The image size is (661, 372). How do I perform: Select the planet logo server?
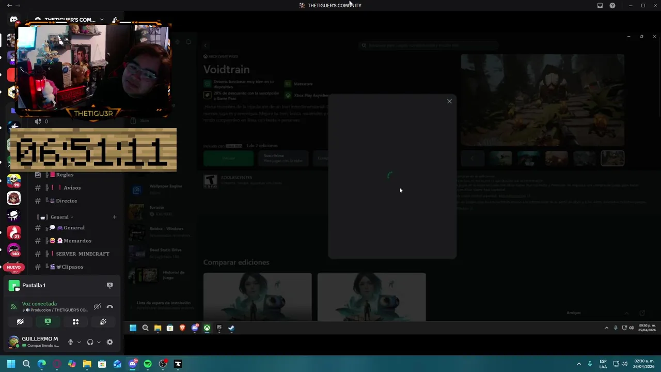click(13, 215)
